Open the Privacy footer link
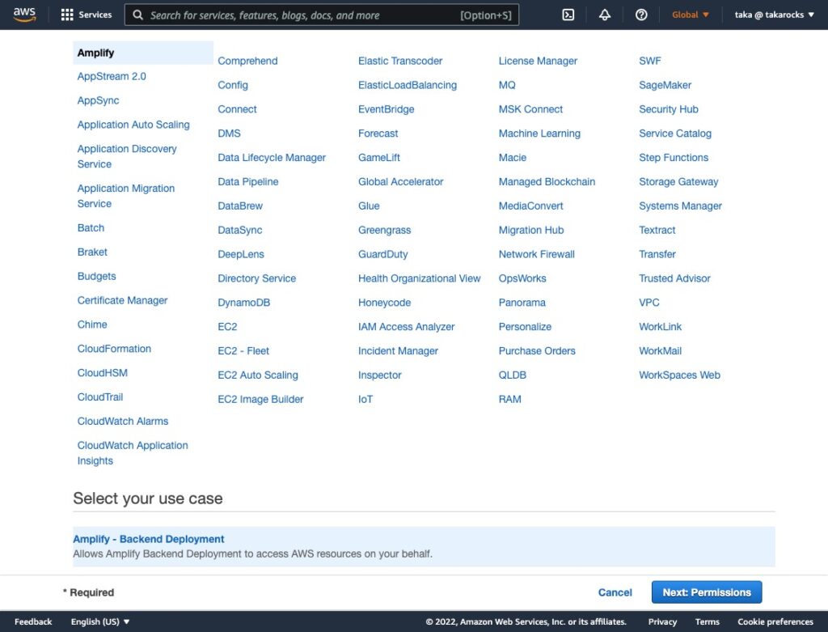 662,621
